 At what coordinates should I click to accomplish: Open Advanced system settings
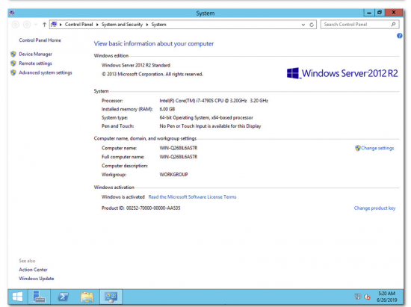click(x=46, y=72)
